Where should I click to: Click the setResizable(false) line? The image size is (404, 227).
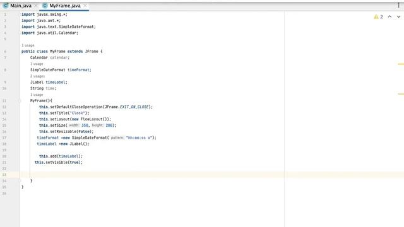tap(66, 132)
